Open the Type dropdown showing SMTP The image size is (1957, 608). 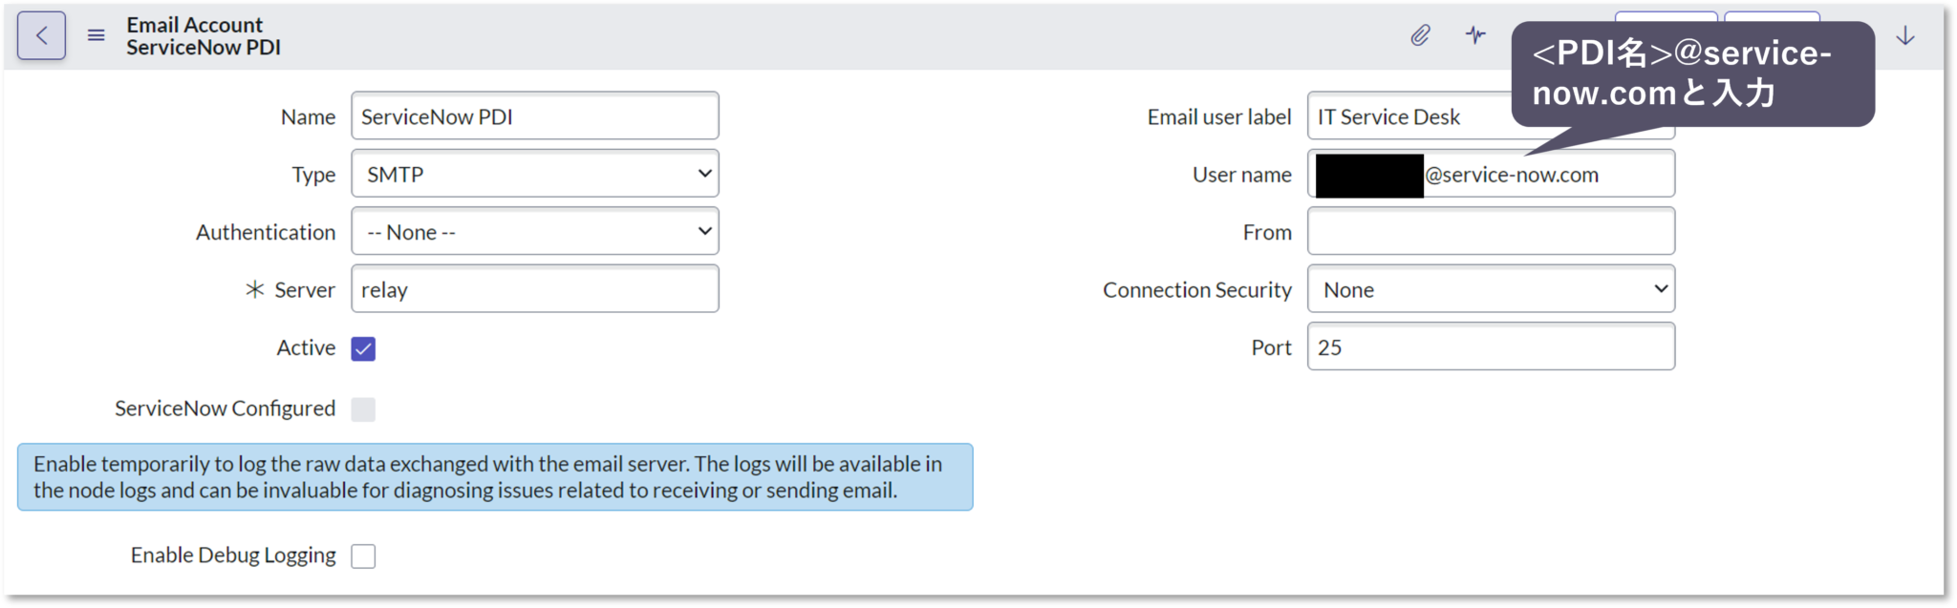tap(534, 174)
